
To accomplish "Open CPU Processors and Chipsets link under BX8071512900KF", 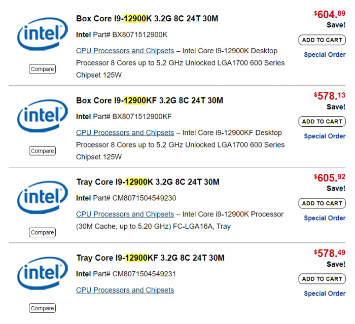I will click(125, 133).
